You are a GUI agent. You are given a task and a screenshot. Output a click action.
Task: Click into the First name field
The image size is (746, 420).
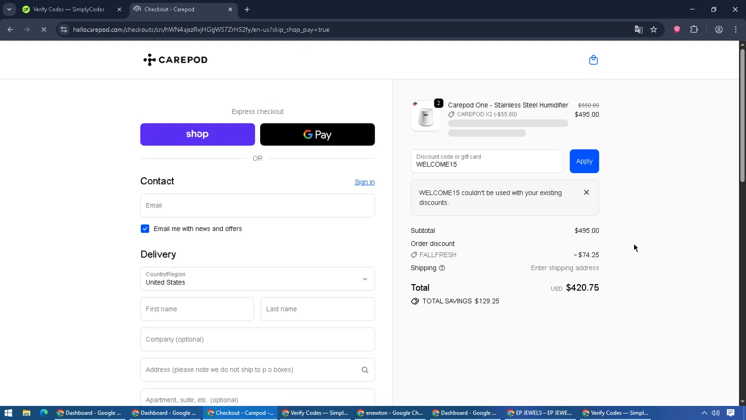click(x=197, y=309)
